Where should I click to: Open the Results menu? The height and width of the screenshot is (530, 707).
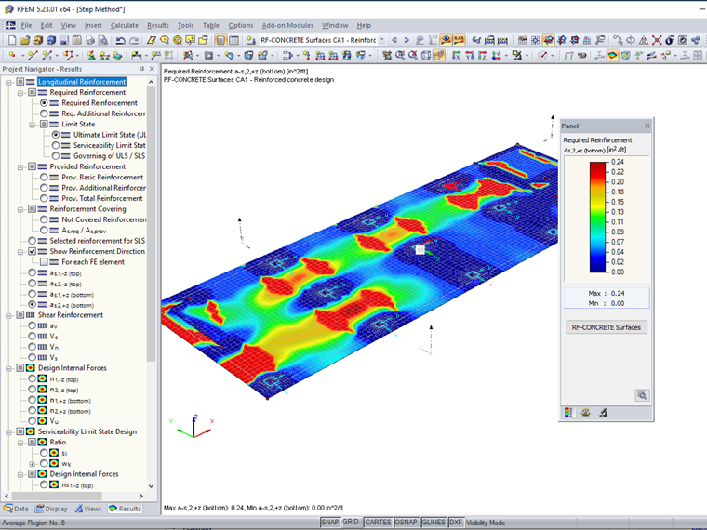pyautogui.click(x=158, y=25)
